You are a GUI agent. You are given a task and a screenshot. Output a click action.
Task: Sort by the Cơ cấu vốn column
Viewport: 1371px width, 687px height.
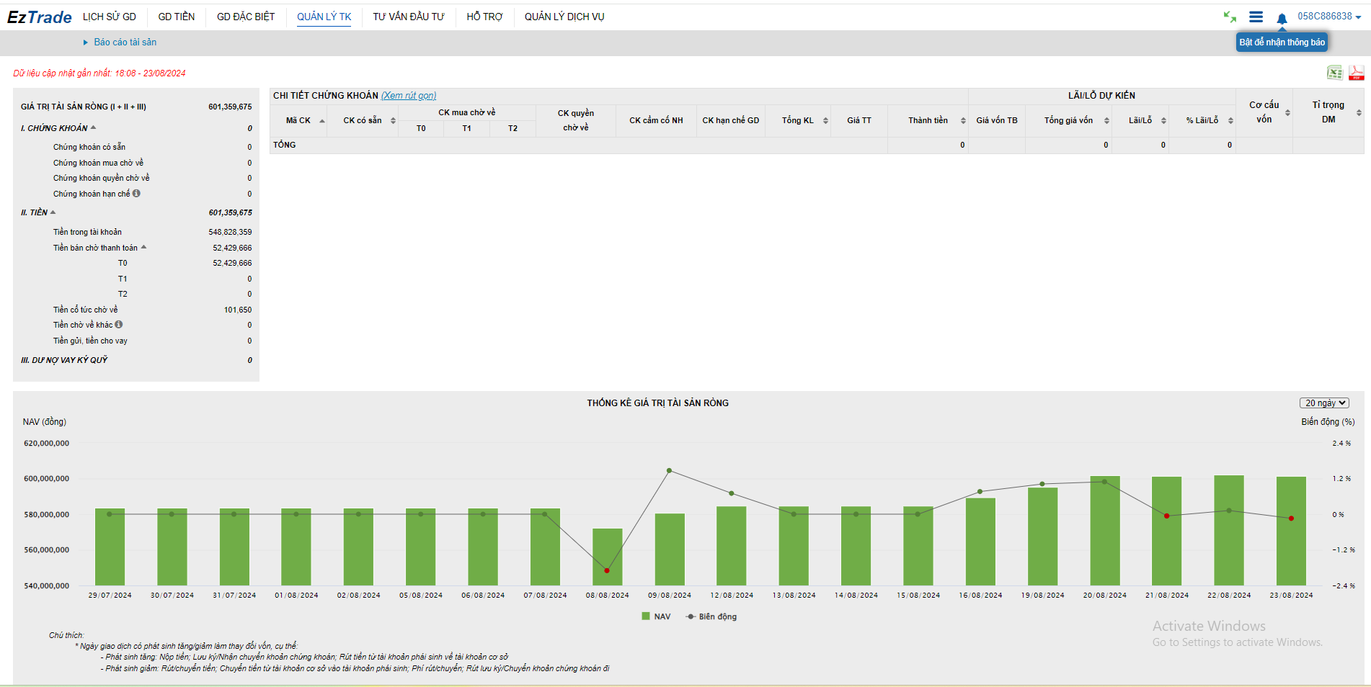tap(1287, 112)
